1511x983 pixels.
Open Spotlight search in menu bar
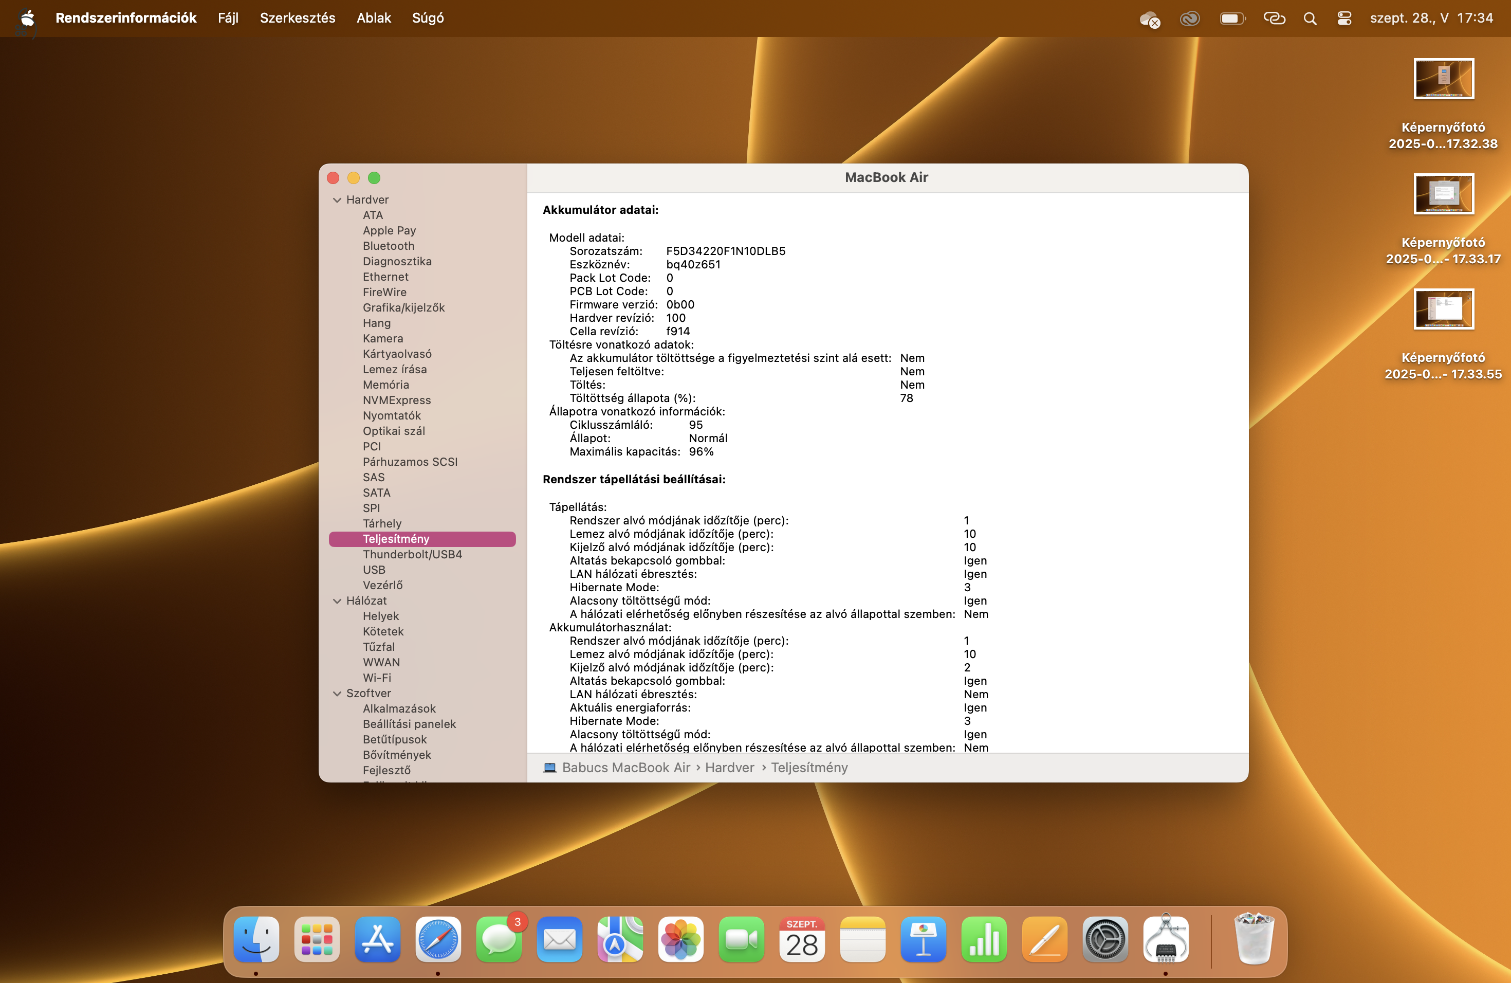(x=1310, y=19)
